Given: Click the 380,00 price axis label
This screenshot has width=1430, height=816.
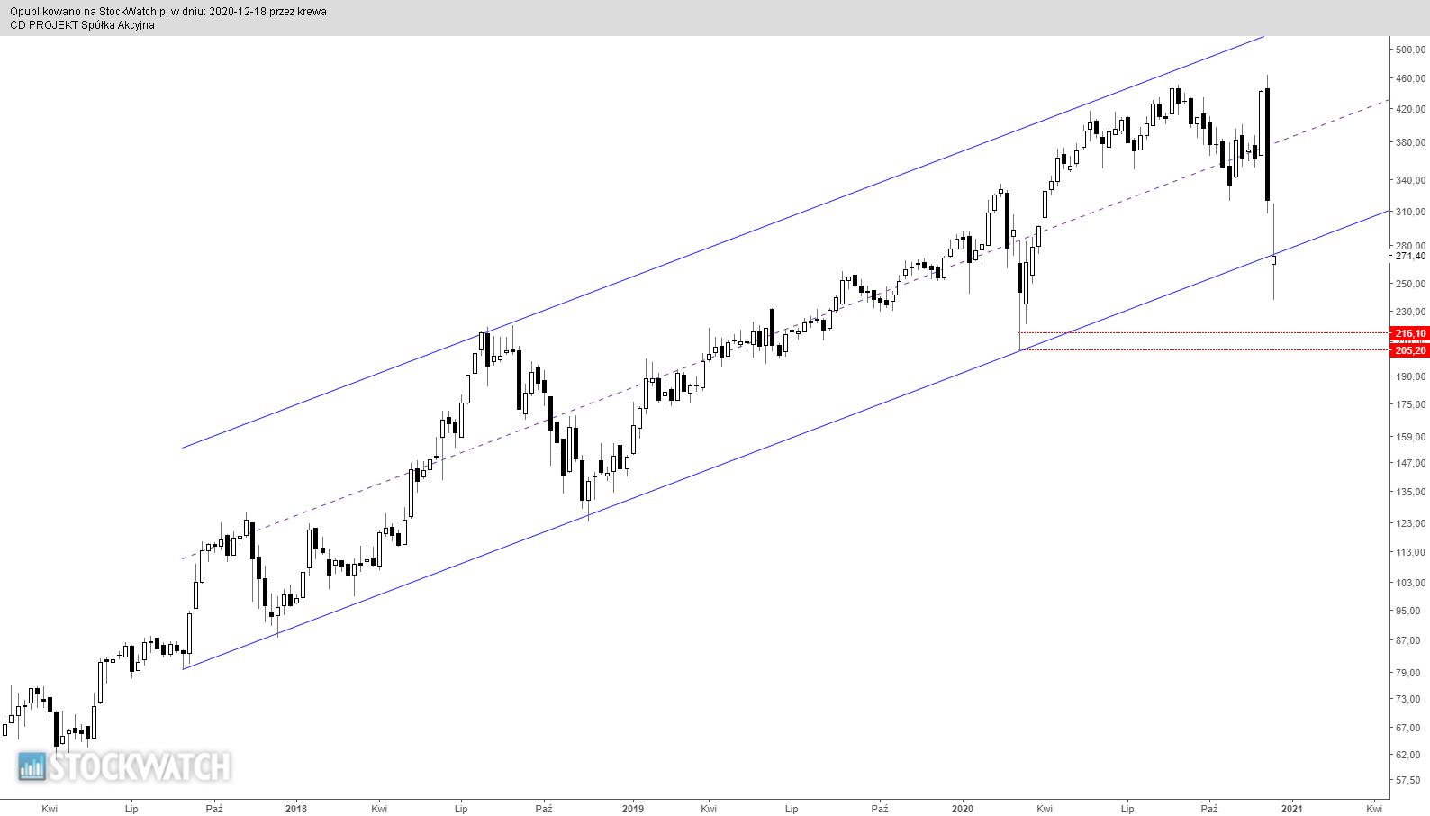Looking at the screenshot, I should (1410, 142).
